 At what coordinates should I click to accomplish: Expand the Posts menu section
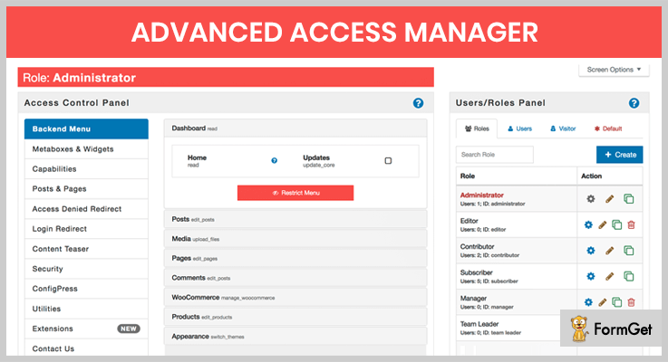pos(295,219)
